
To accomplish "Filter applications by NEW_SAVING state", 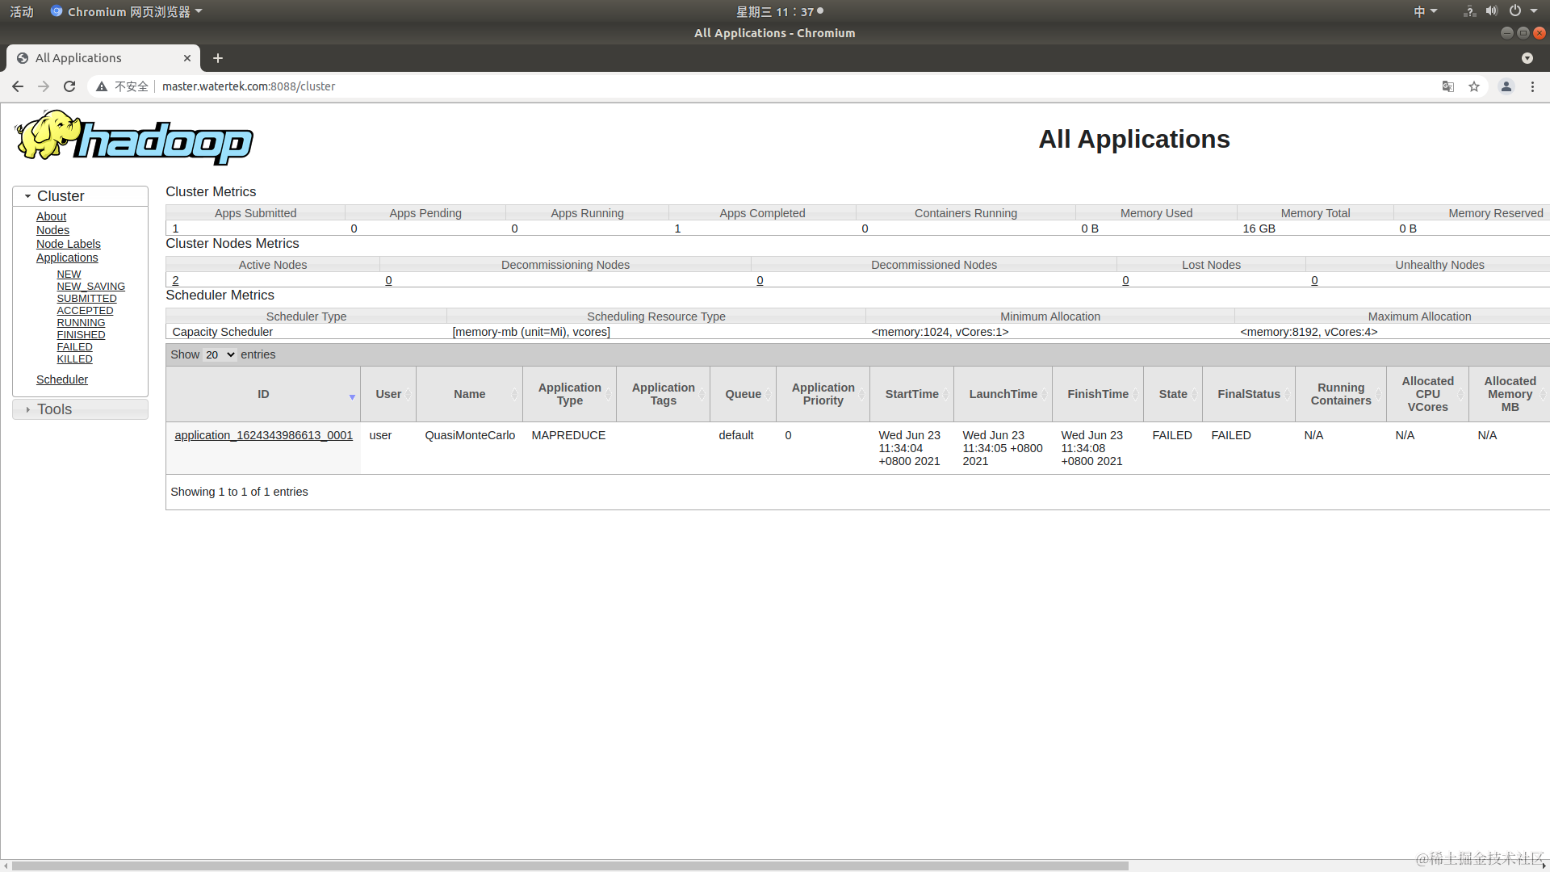I will point(90,287).
